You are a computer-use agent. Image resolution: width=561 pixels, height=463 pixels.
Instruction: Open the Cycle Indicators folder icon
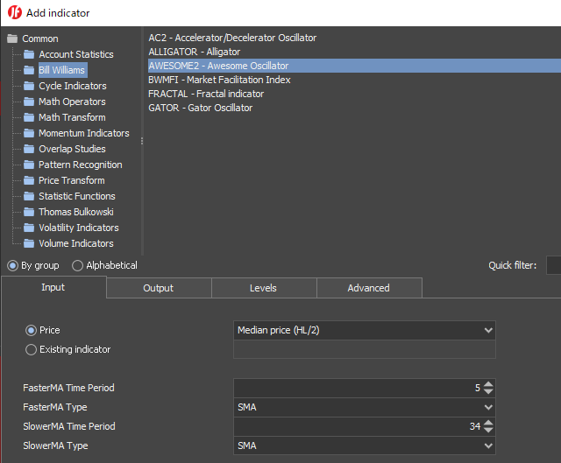point(29,86)
